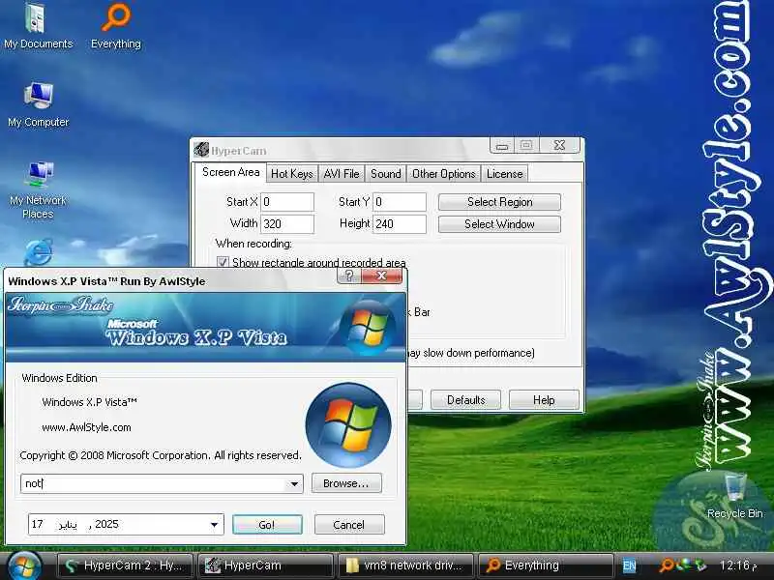
Task: Click the Start orb button
Action: click(x=23, y=565)
